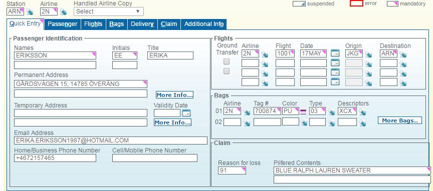
Task: Click the bag 01 Type field 03
Action: pyautogui.click(x=317, y=111)
